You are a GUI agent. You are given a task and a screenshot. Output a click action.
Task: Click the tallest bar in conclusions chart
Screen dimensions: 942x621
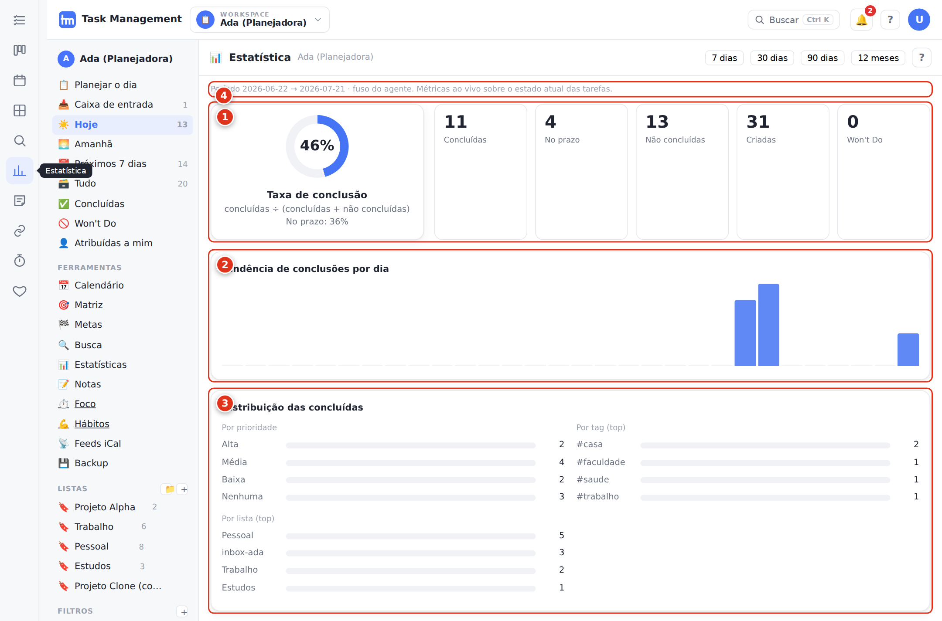tap(768, 325)
